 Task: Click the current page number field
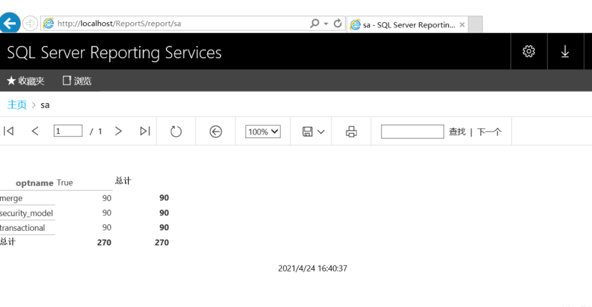point(68,131)
